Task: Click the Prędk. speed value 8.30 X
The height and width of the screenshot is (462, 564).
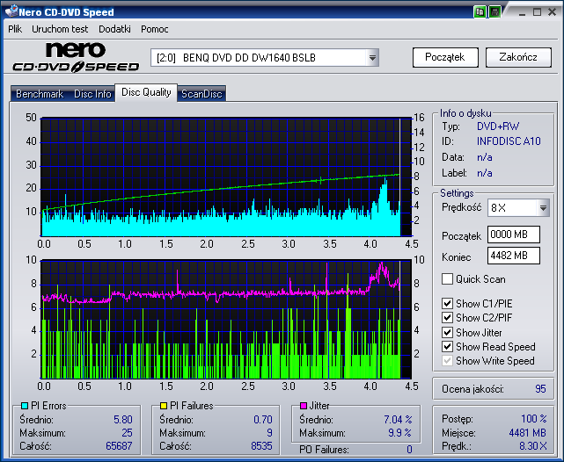Action: point(533,446)
